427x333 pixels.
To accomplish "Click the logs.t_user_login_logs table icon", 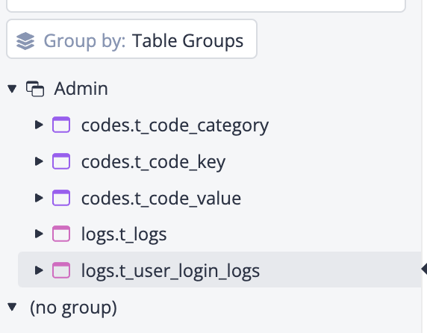I will (61, 270).
